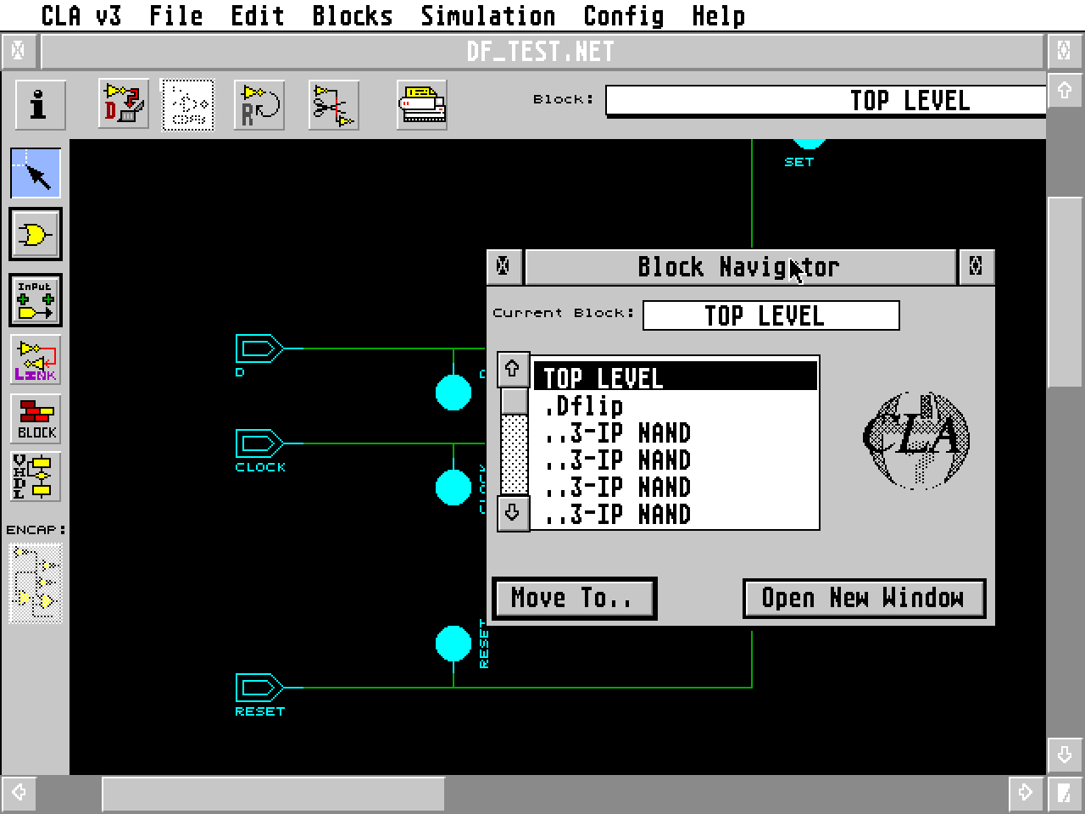
Task: Open the Simulation menu
Action: [x=487, y=15]
